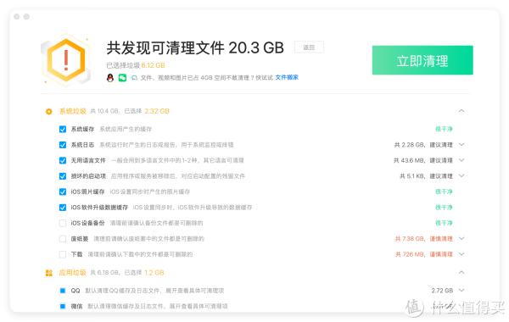Click the 应用垃圾 已选择 1.2 GB value

[154, 272]
